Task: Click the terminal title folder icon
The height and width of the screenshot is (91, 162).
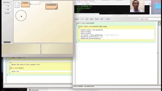Action: pos(79,2)
